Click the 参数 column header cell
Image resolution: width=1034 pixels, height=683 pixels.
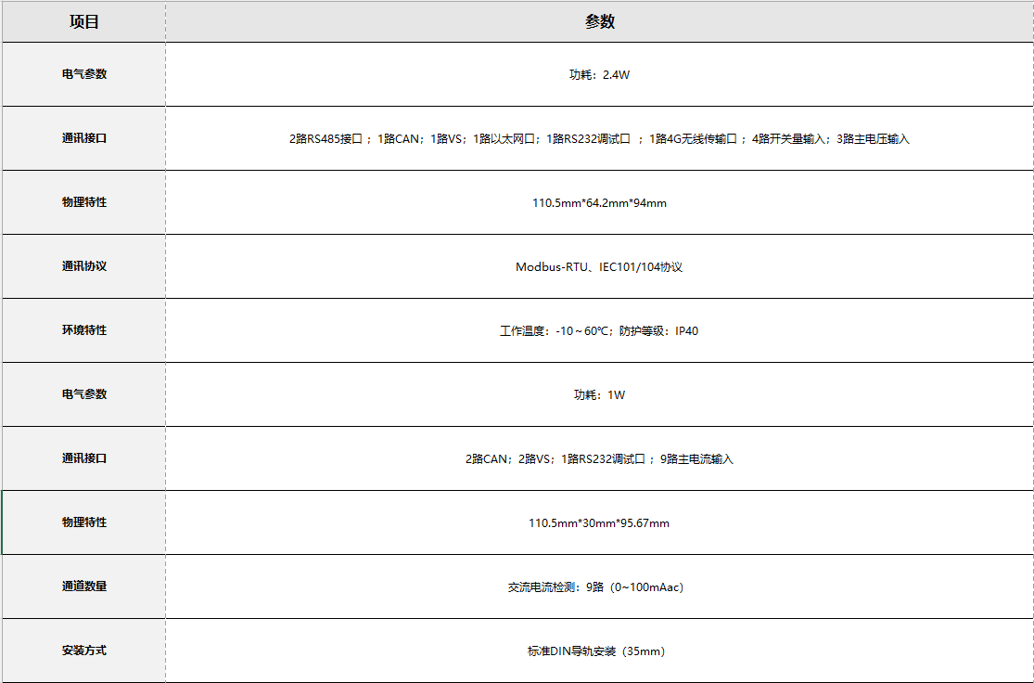click(x=599, y=22)
